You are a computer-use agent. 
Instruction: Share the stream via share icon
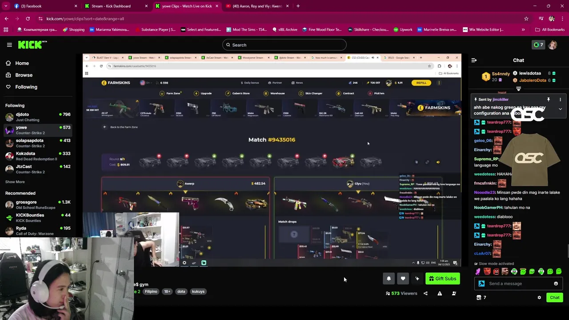425,293
